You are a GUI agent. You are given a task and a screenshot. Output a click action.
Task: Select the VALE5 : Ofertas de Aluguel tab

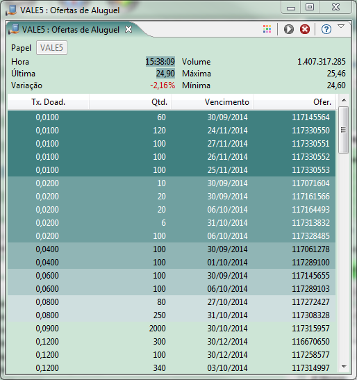pyautogui.click(x=71, y=30)
